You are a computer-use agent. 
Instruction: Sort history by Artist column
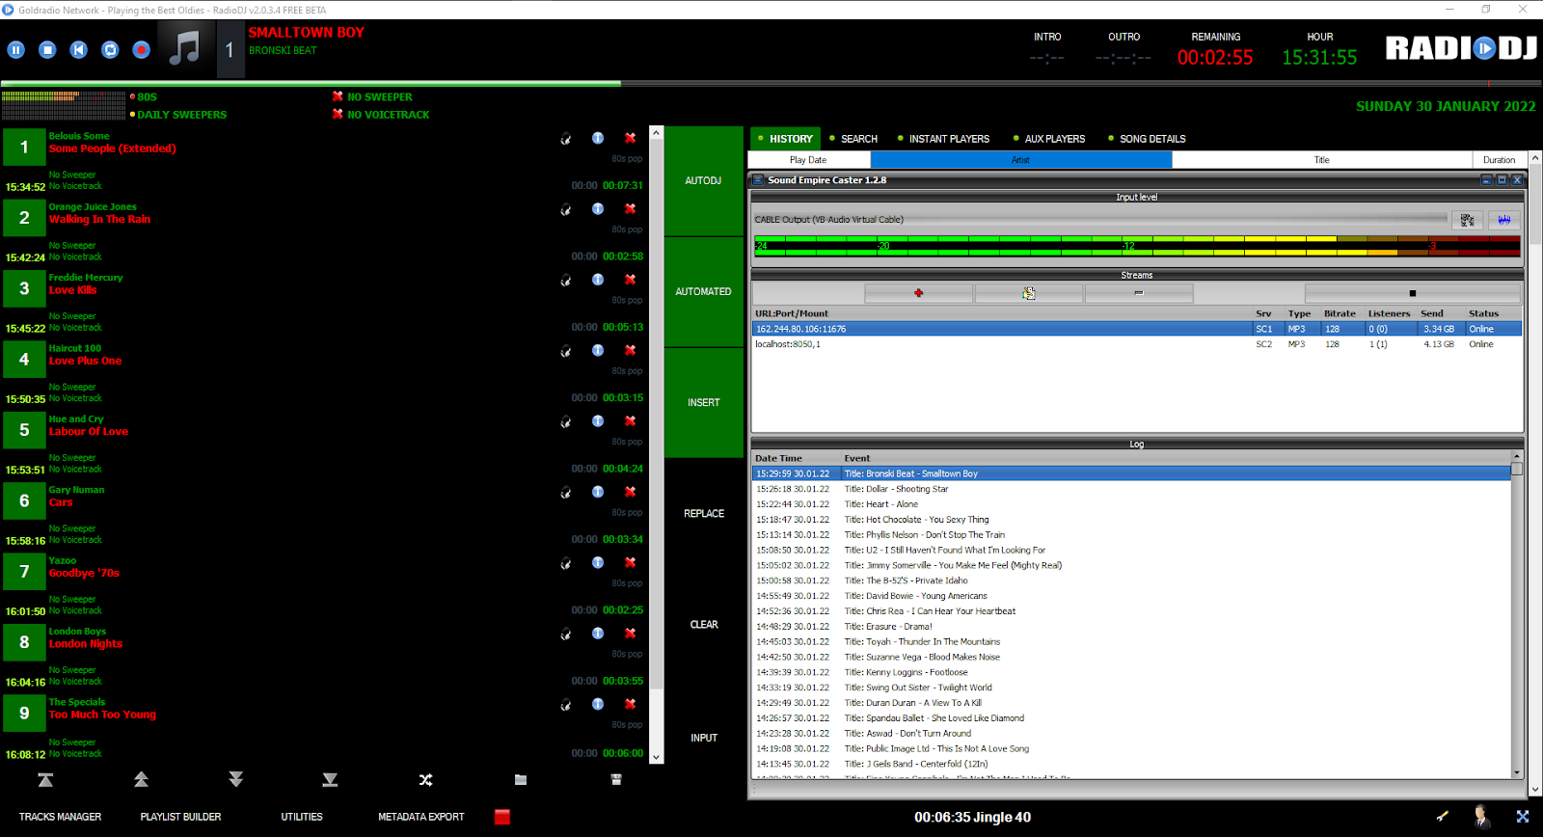tap(1020, 160)
